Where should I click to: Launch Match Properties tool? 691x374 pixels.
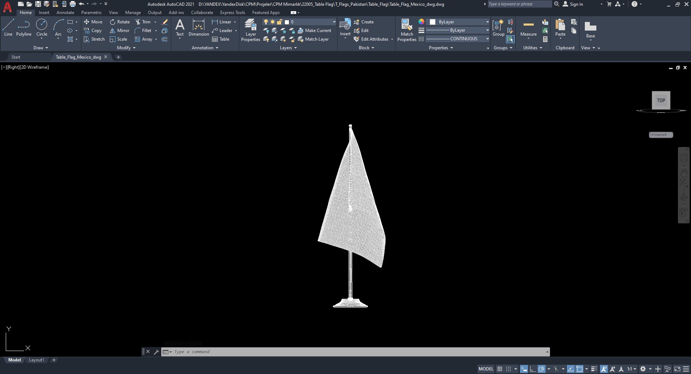(x=407, y=30)
